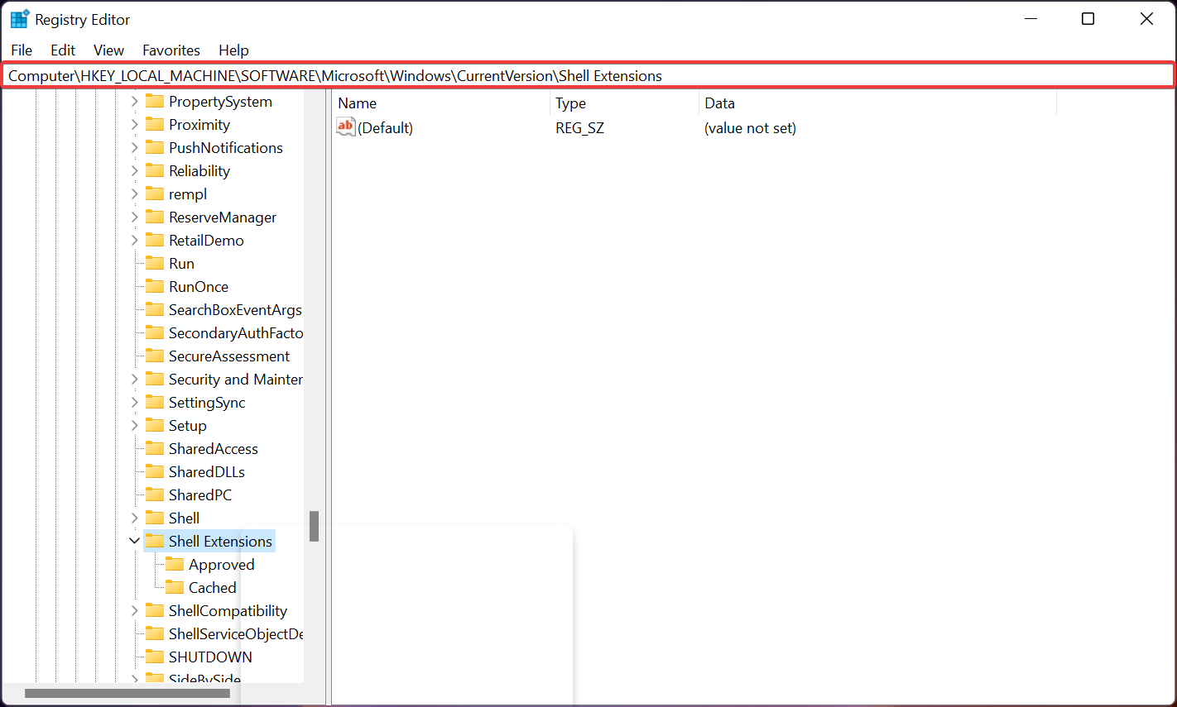Expand the PropertySystem key
The image size is (1177, 707).
pos(134,101)
